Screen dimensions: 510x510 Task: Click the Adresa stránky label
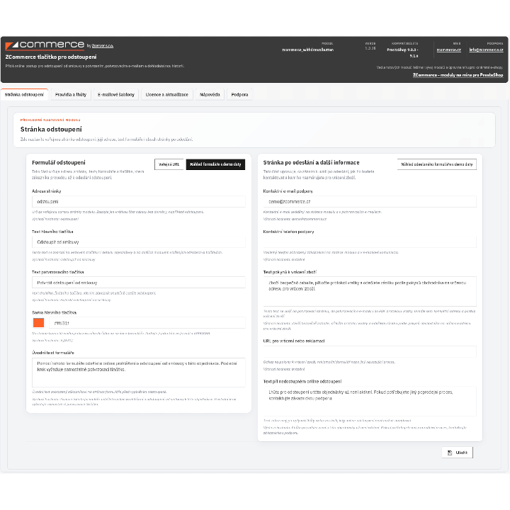point(46,191)
